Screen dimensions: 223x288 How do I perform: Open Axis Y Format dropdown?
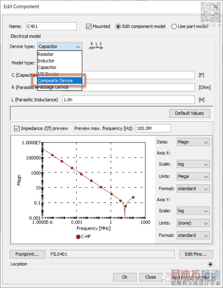[193, 235]
